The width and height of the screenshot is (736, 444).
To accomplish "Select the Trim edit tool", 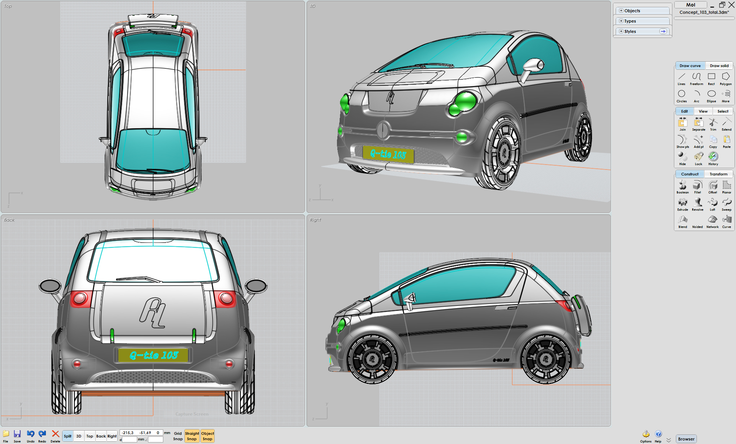I will click(713, 124).
